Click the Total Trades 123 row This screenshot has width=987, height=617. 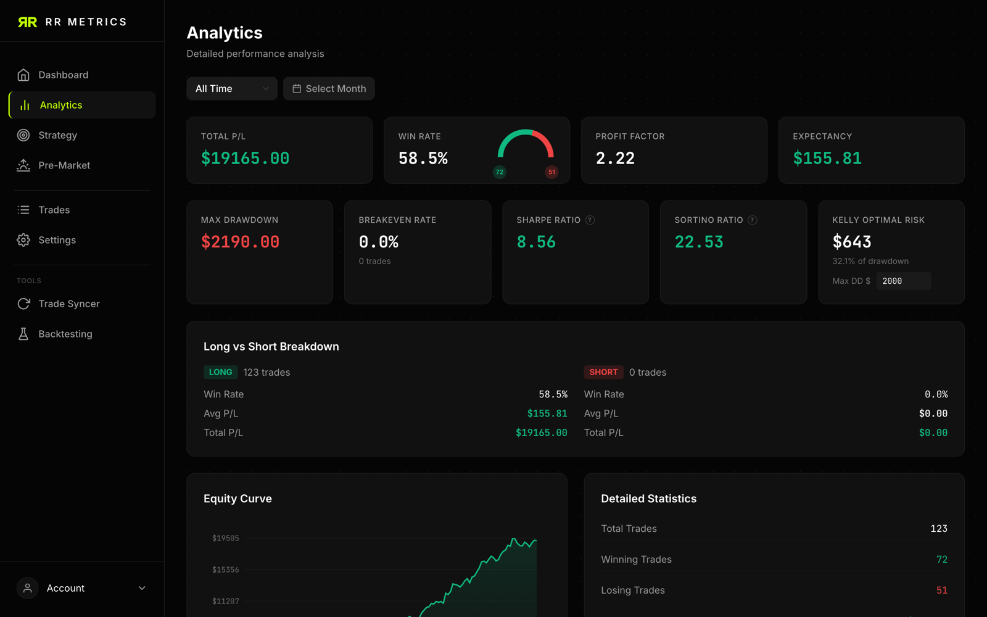click(774, 528)
